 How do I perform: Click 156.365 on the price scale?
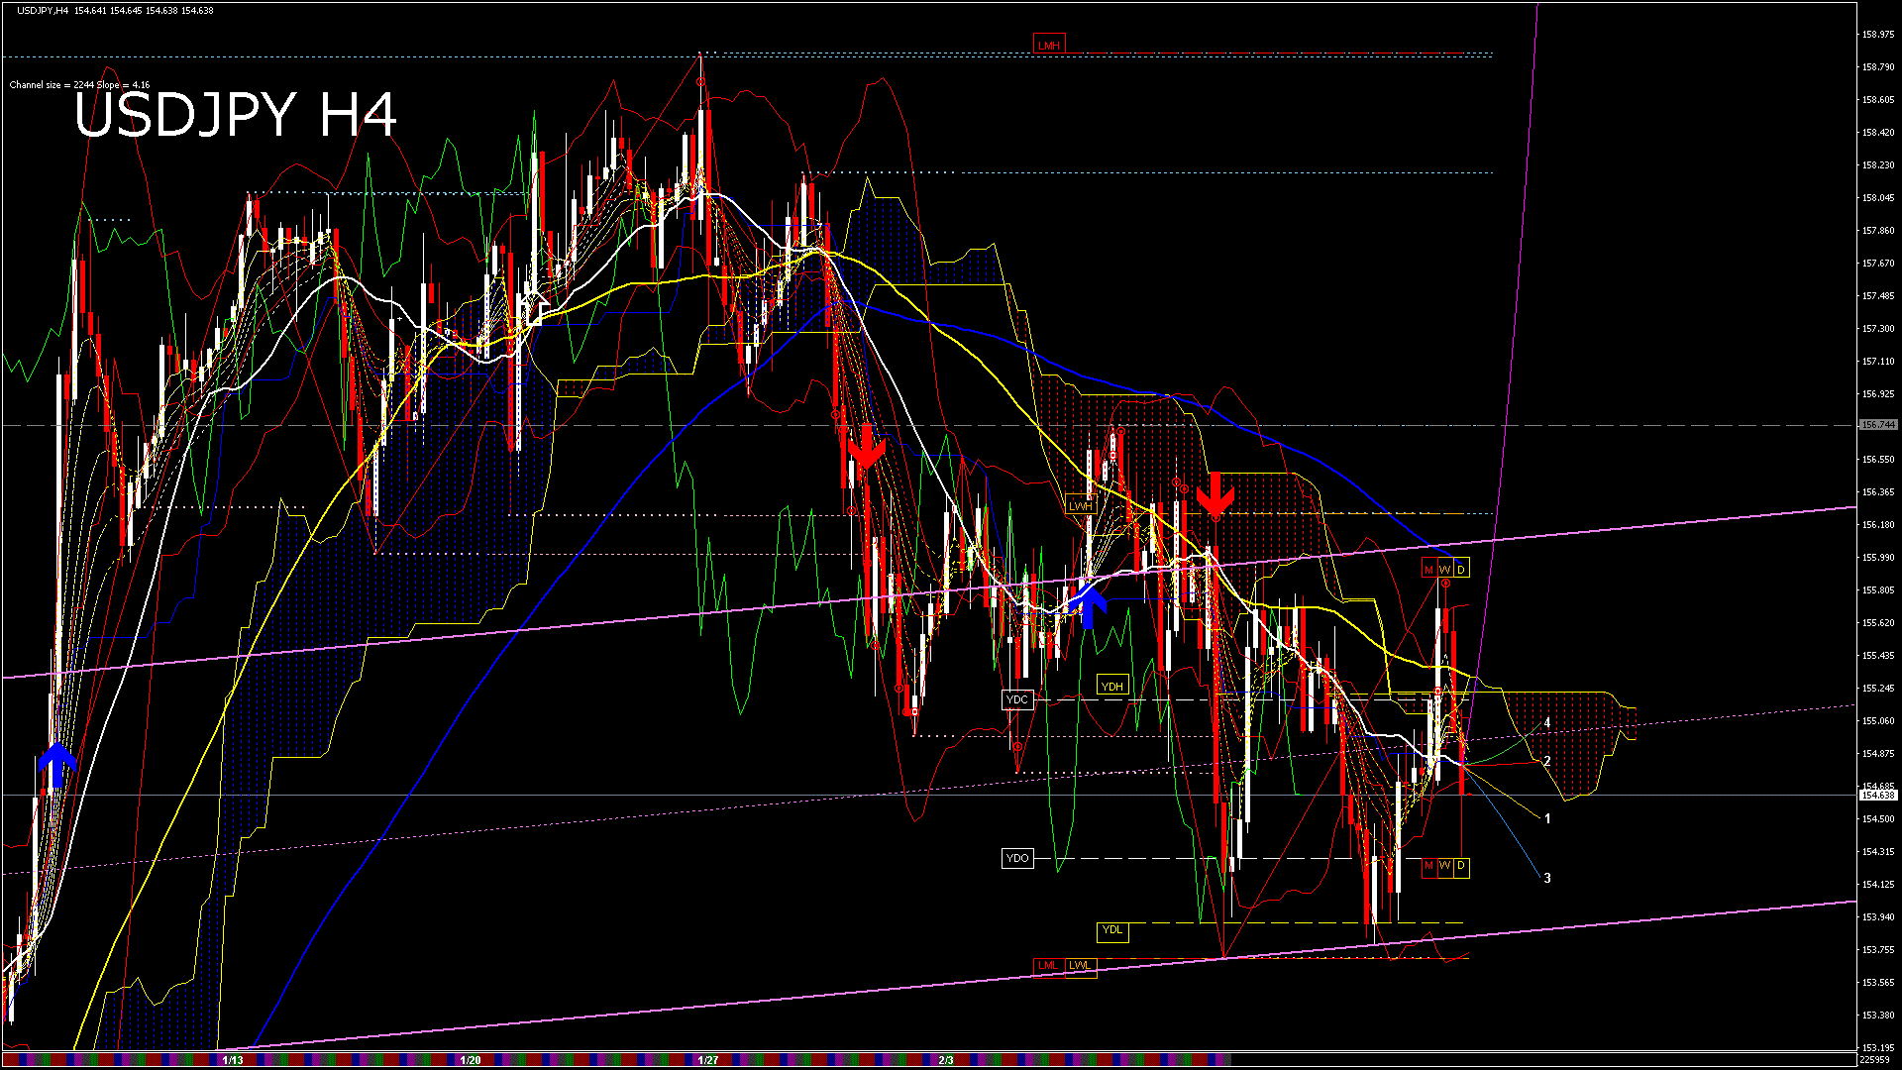1878,492
